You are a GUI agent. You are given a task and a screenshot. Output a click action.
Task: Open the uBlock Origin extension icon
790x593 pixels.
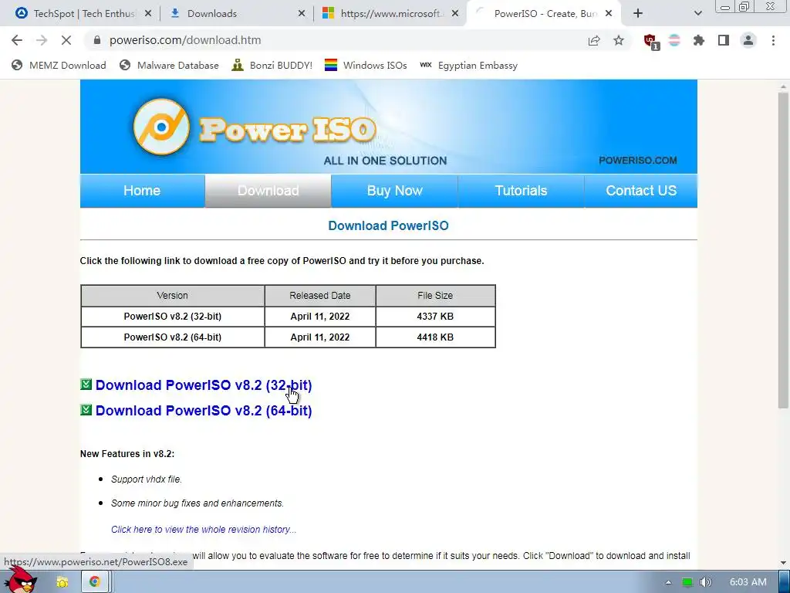(650, 42)
